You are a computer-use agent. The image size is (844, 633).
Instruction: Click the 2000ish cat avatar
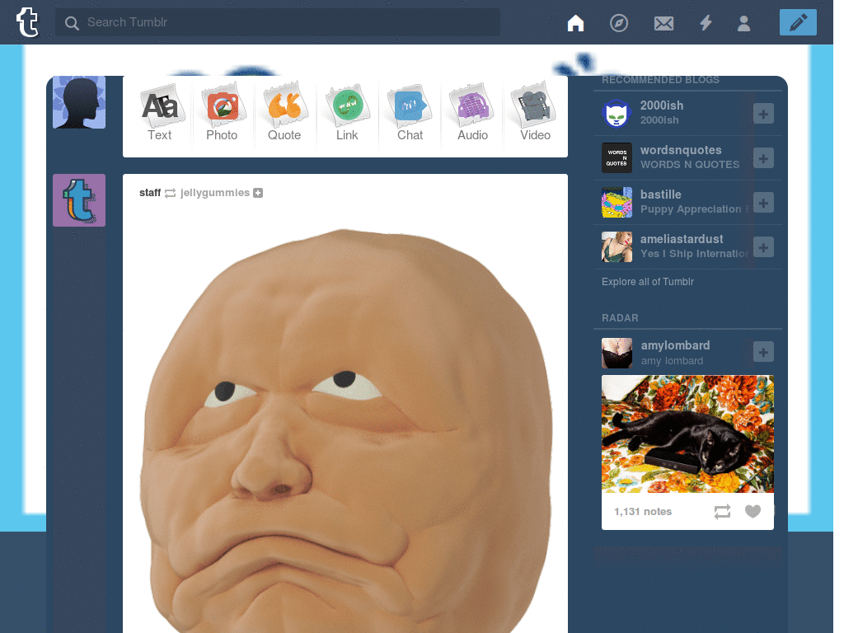(617, 114)
